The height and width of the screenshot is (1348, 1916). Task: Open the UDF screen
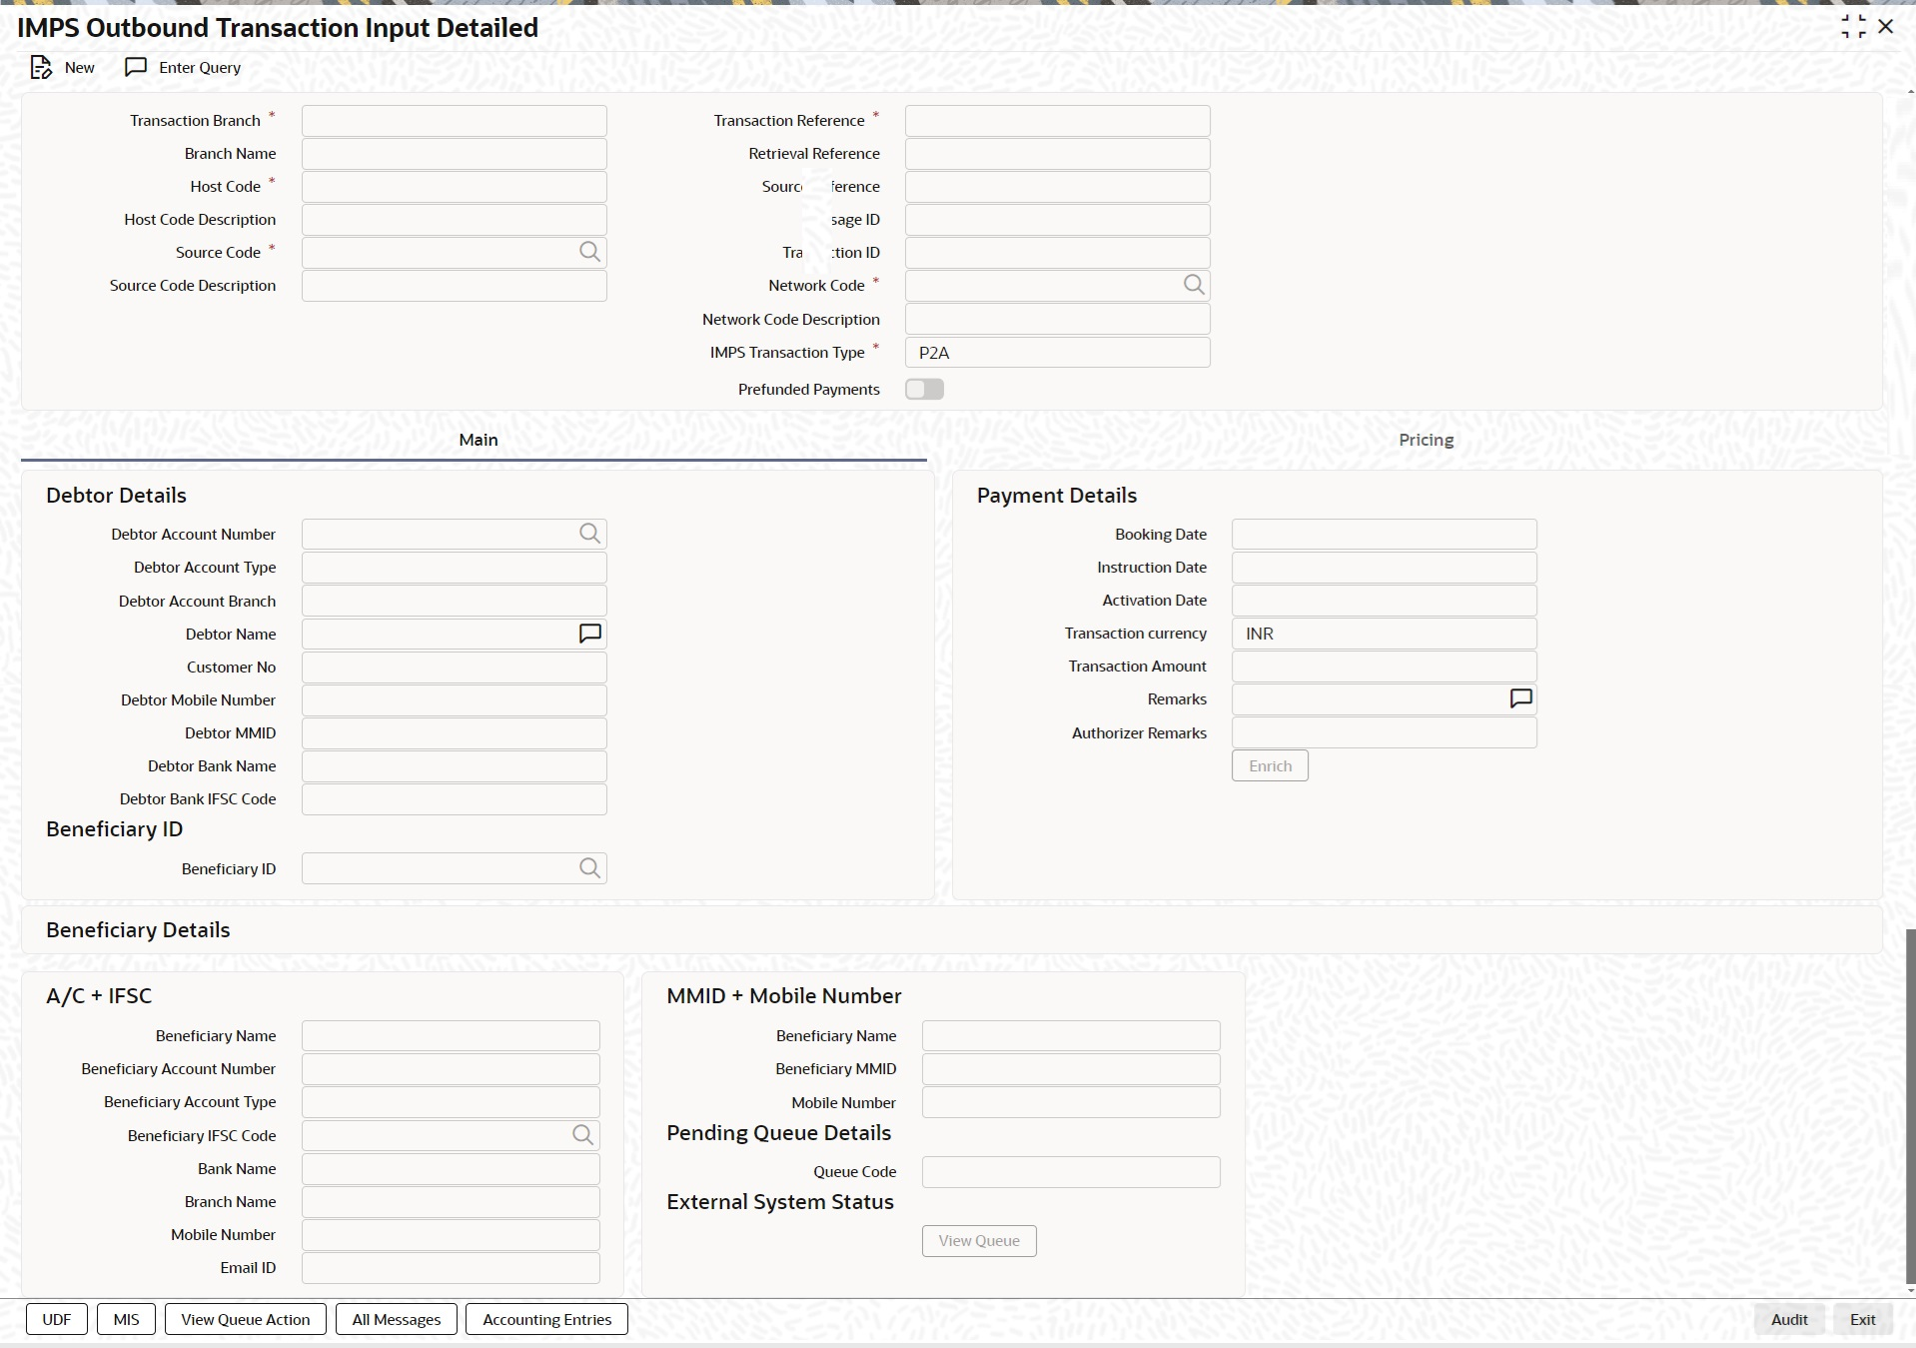57,1319
